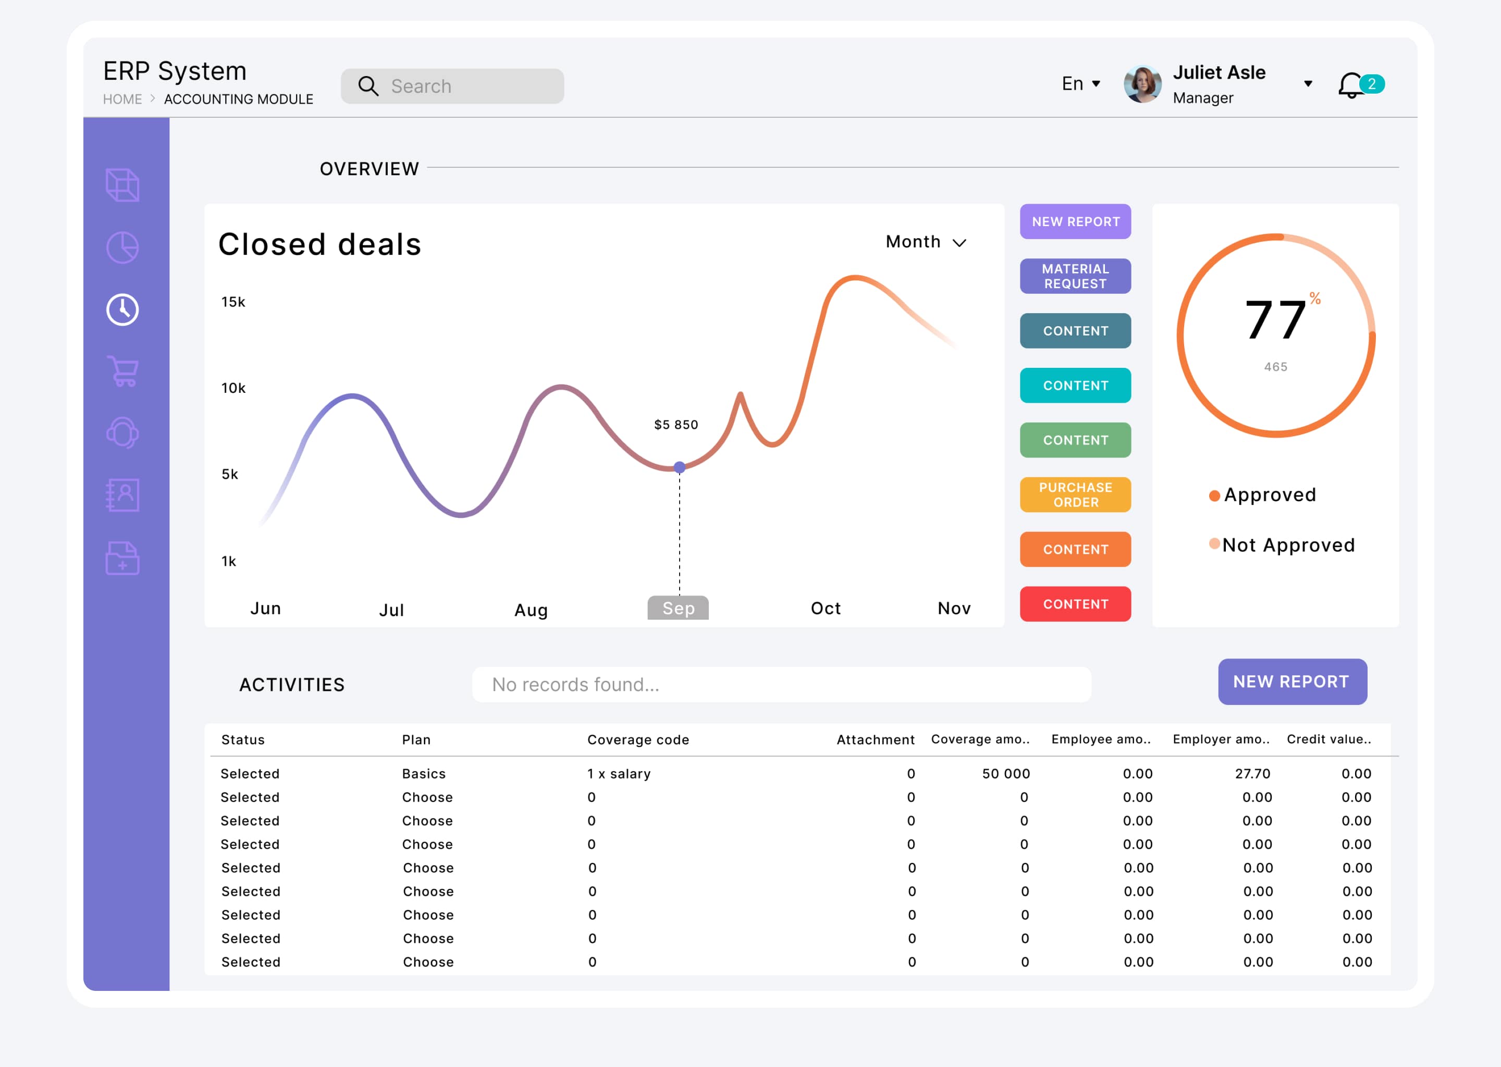Click the ACCOUNTING MODULE breadcrumb

(239, 99)
